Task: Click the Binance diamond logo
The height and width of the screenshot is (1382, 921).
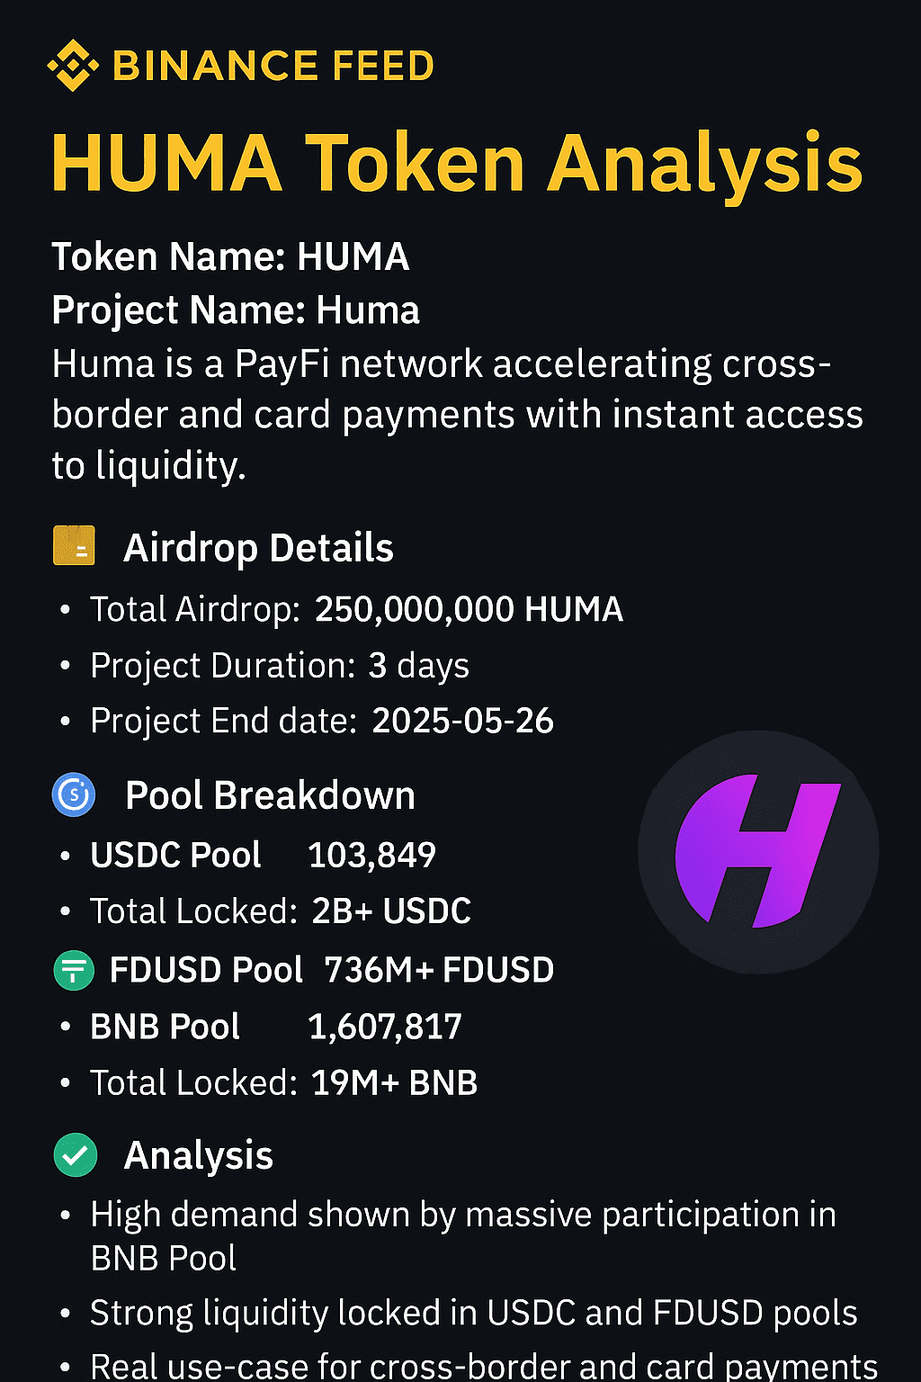Action: pos(72,66)
